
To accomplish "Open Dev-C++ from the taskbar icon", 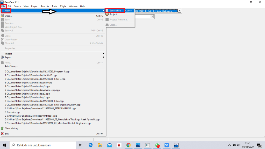I will pyautogui.click(x=176, y=145).
